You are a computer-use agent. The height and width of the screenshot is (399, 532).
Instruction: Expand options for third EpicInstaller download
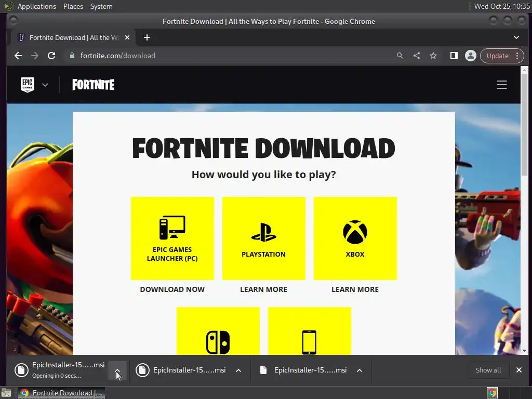(360, 370)
